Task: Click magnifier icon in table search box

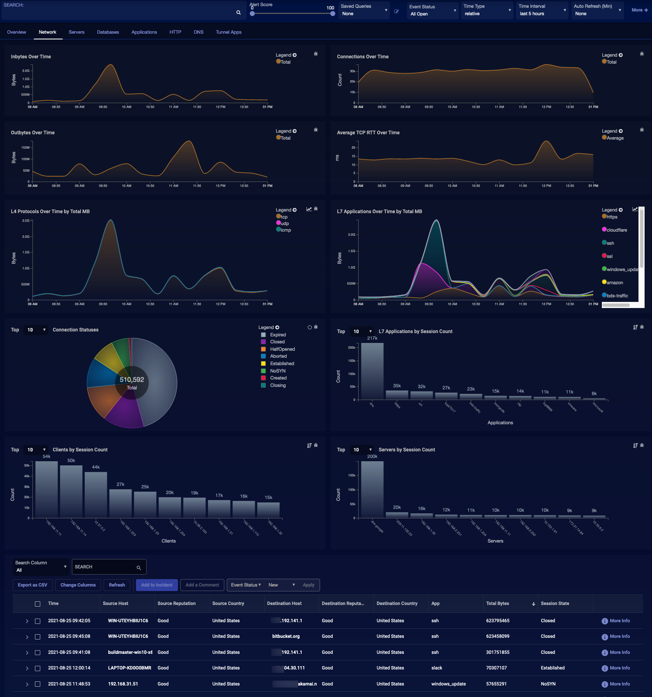Action: pyautogui.click(x=139, y=568)
